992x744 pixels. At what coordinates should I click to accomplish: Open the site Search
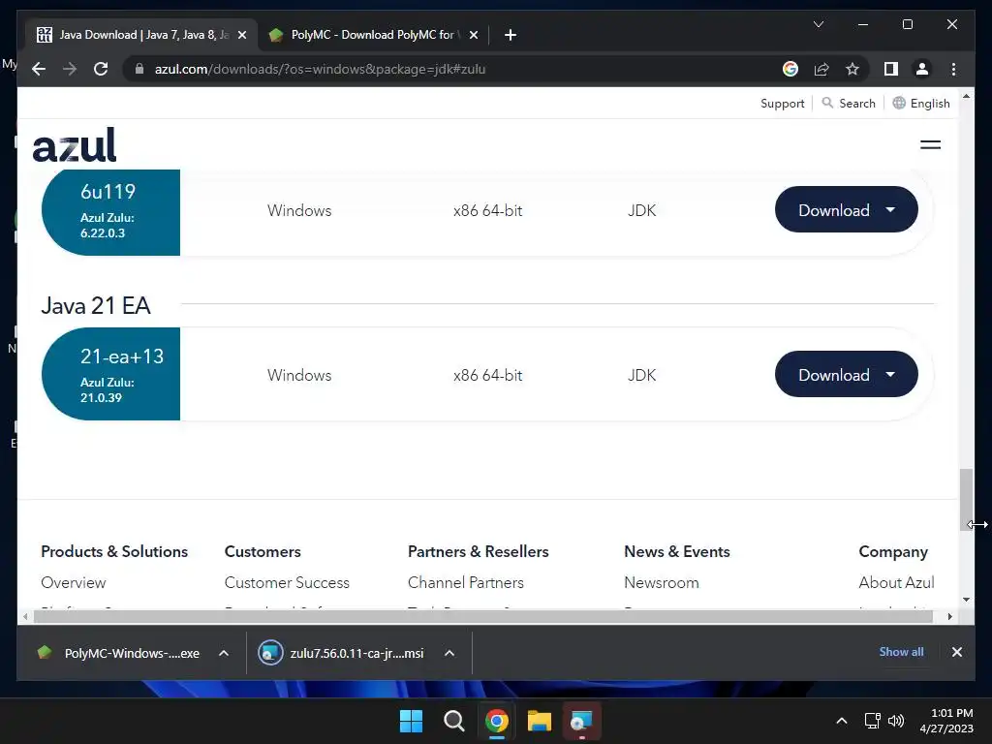pyautogui.click(x=849, y=103)
